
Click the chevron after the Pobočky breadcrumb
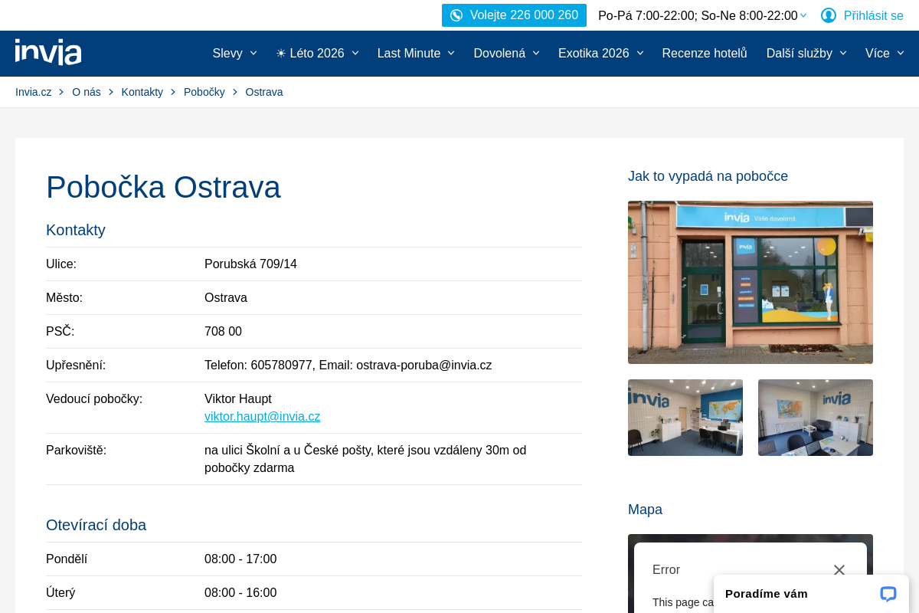point(236,91)
